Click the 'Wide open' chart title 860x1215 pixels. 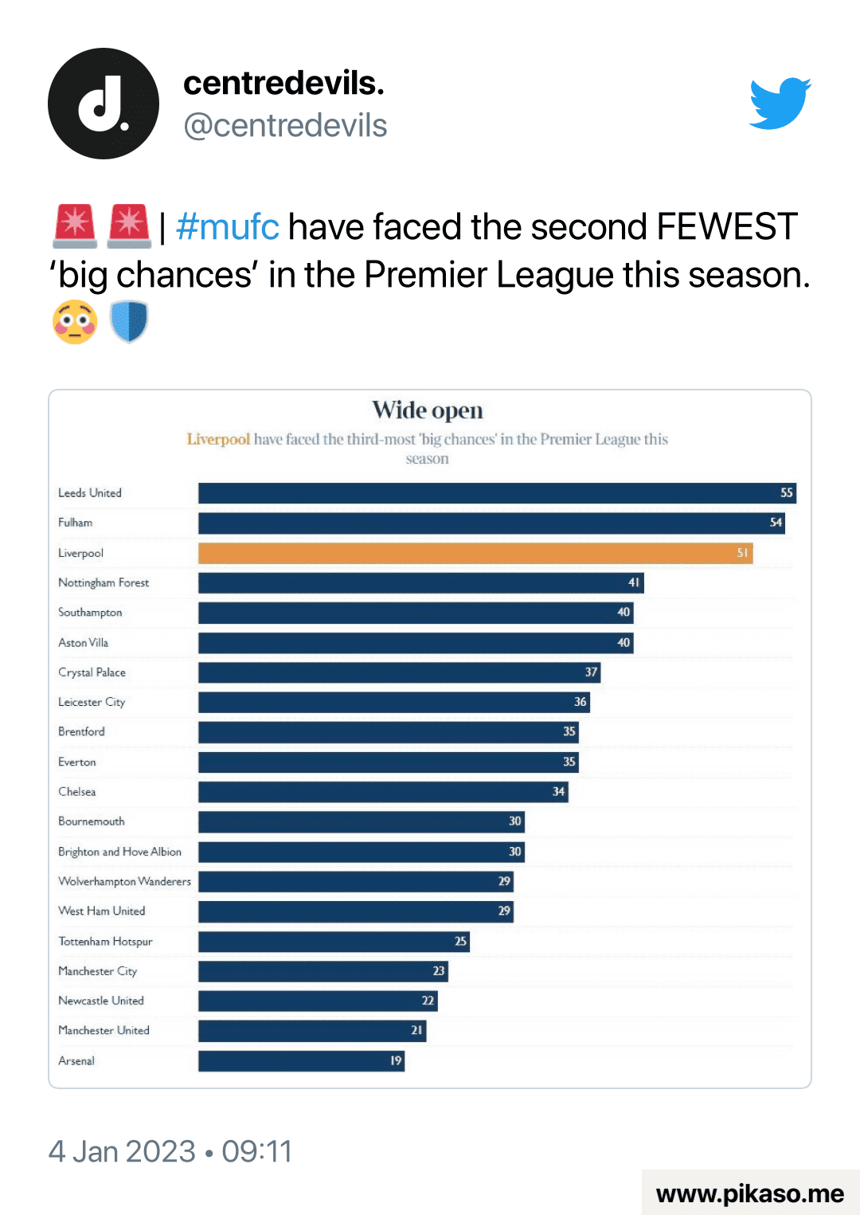(x=428, y=410)
